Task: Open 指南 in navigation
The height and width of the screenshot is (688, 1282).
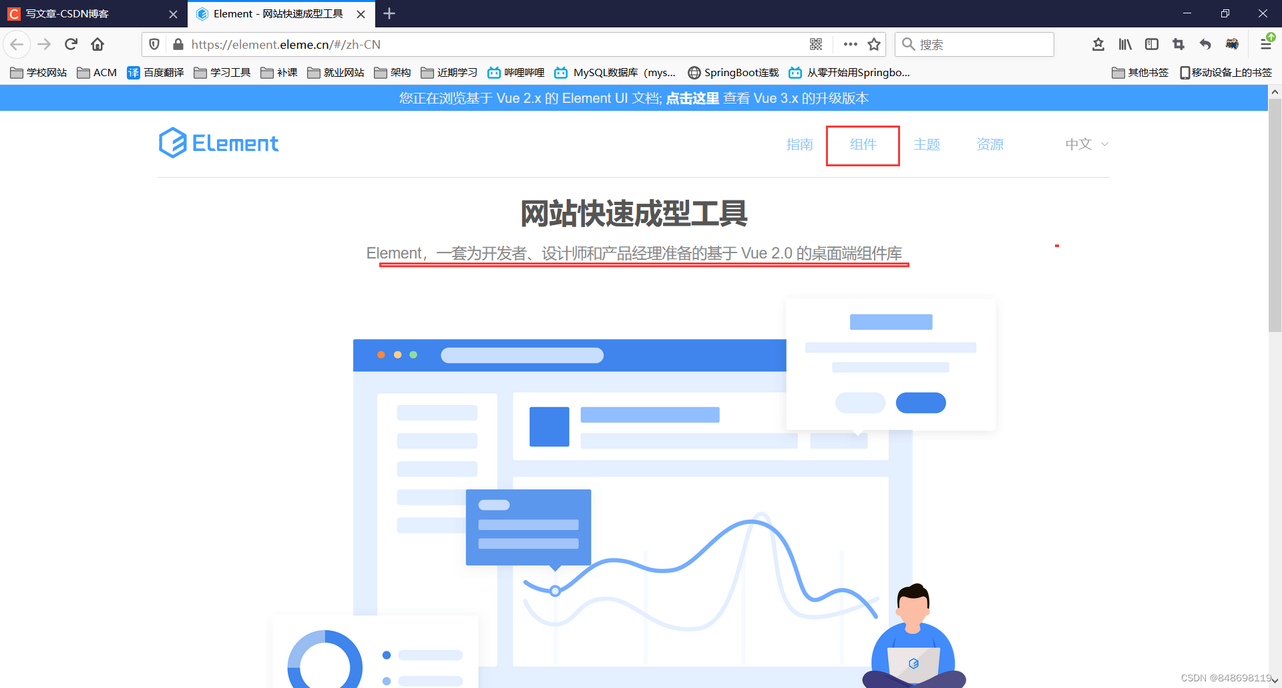Action: (799, 144)
